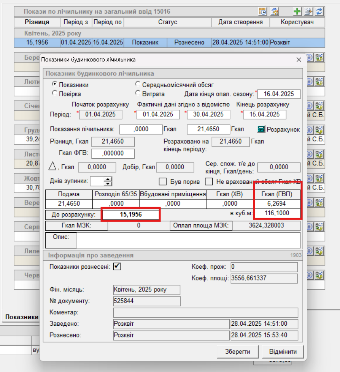Click the Різниця column header
This screenshot has width=340, height=372.
(37, 22)
